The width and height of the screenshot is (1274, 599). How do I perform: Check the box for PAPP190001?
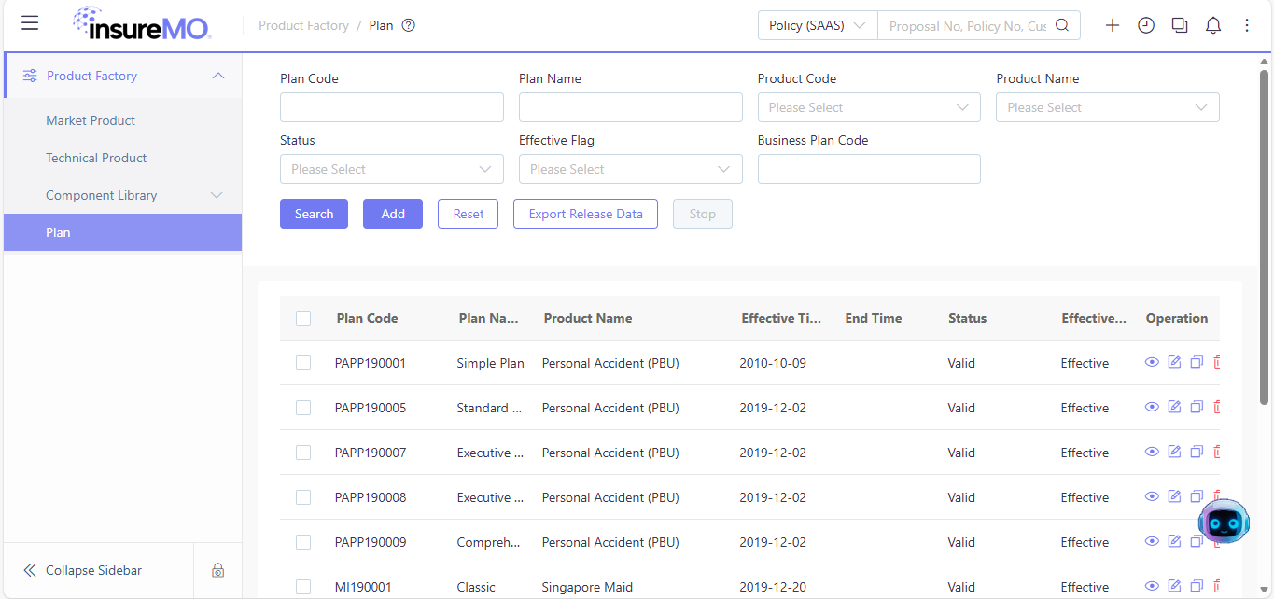[x=303, y=363]
